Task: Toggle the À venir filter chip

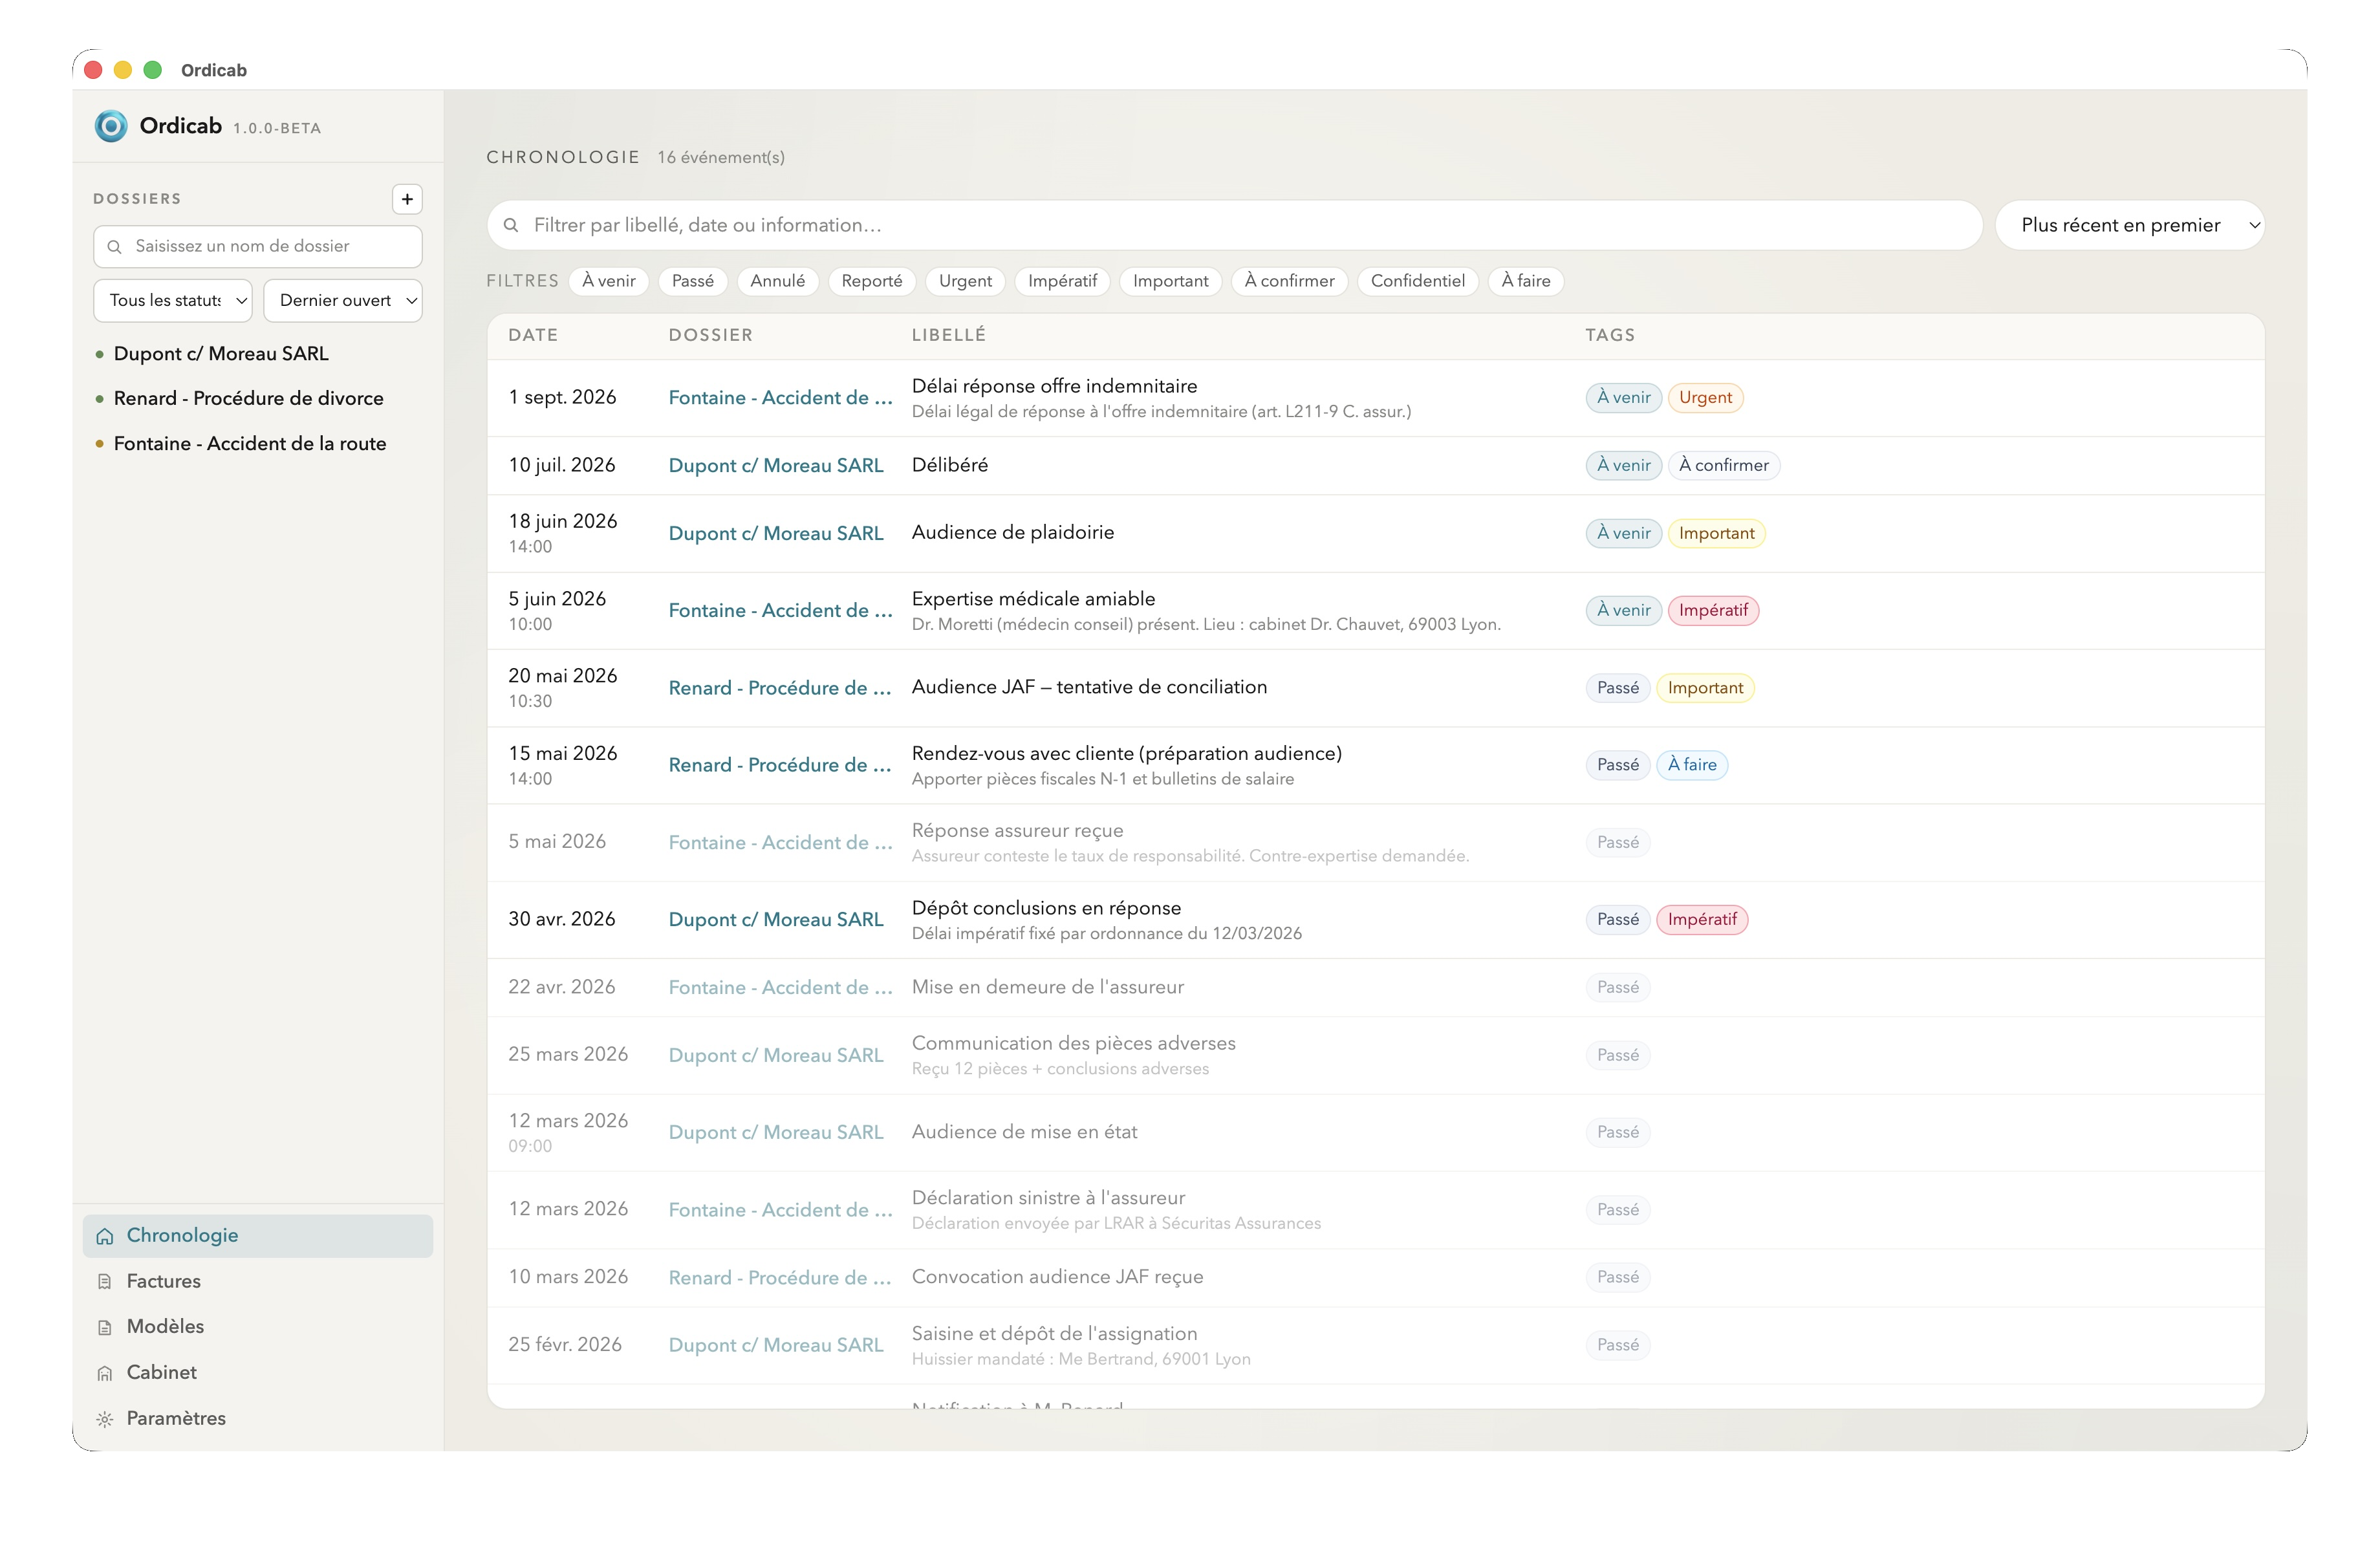Action: (609, 281)
